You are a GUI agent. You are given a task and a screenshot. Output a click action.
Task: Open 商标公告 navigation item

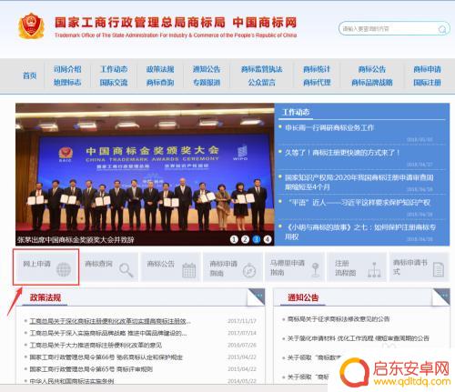tap(372, 69)
